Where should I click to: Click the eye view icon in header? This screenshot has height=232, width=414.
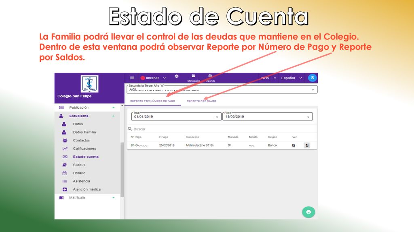pyautogui.click(x=176, y=76)
